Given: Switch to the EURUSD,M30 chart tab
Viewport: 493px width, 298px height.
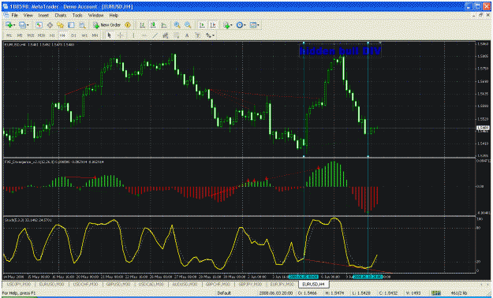Looking at the screenshot, I should [51, 284].
